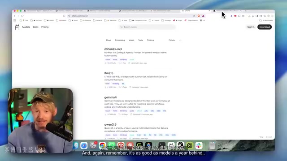Open Slack from the Dock
Image resolution: width=287 pixels, height=161 pixels.
click(x=199, y=145)
